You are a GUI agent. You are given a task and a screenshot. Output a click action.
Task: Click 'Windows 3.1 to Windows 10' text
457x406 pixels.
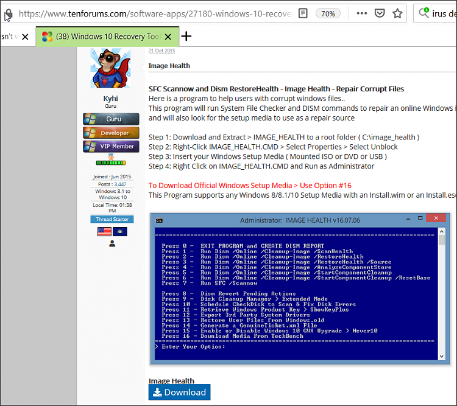(x=113, y=194)
